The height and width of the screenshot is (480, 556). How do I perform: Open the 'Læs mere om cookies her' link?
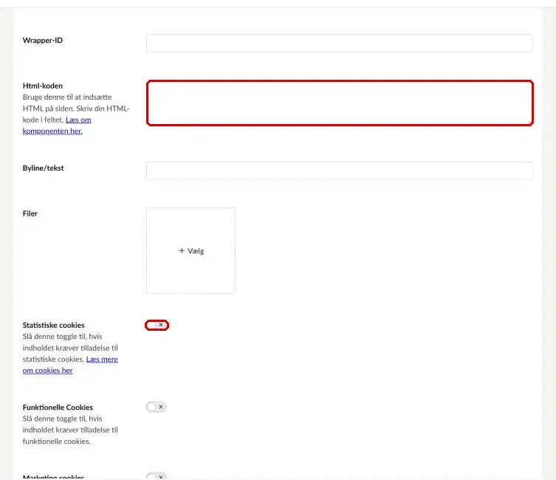(70, 365)
